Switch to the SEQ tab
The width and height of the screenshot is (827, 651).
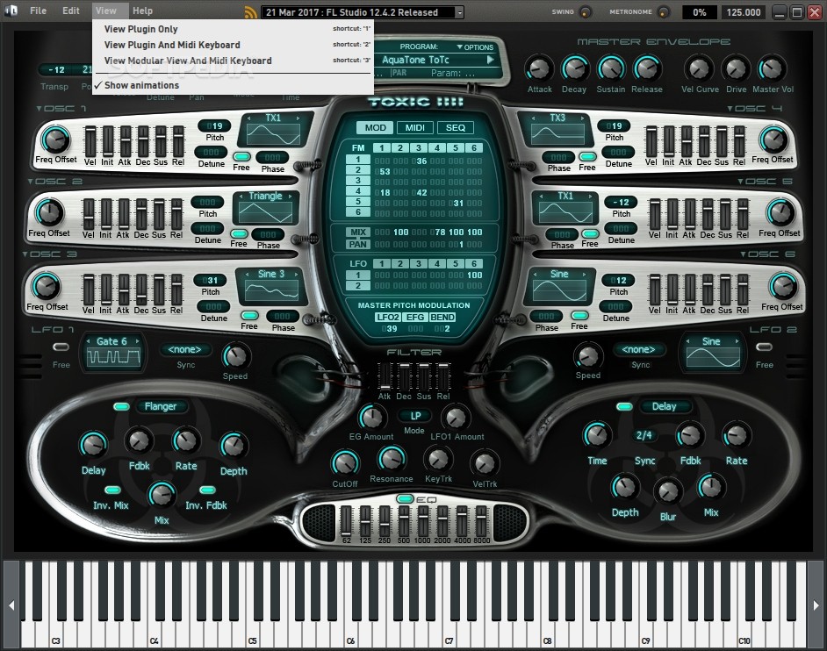[x=455, y=127]
